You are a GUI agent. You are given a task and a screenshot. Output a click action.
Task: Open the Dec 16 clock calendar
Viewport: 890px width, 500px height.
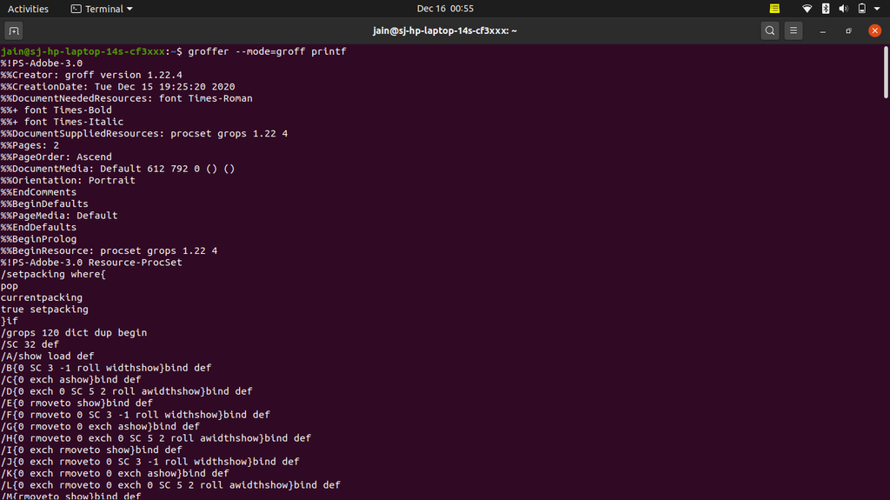(445, 9)
